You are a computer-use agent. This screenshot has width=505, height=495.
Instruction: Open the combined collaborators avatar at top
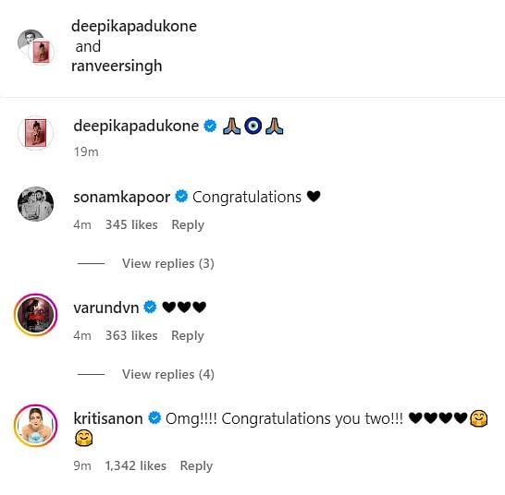coord(35,47)
